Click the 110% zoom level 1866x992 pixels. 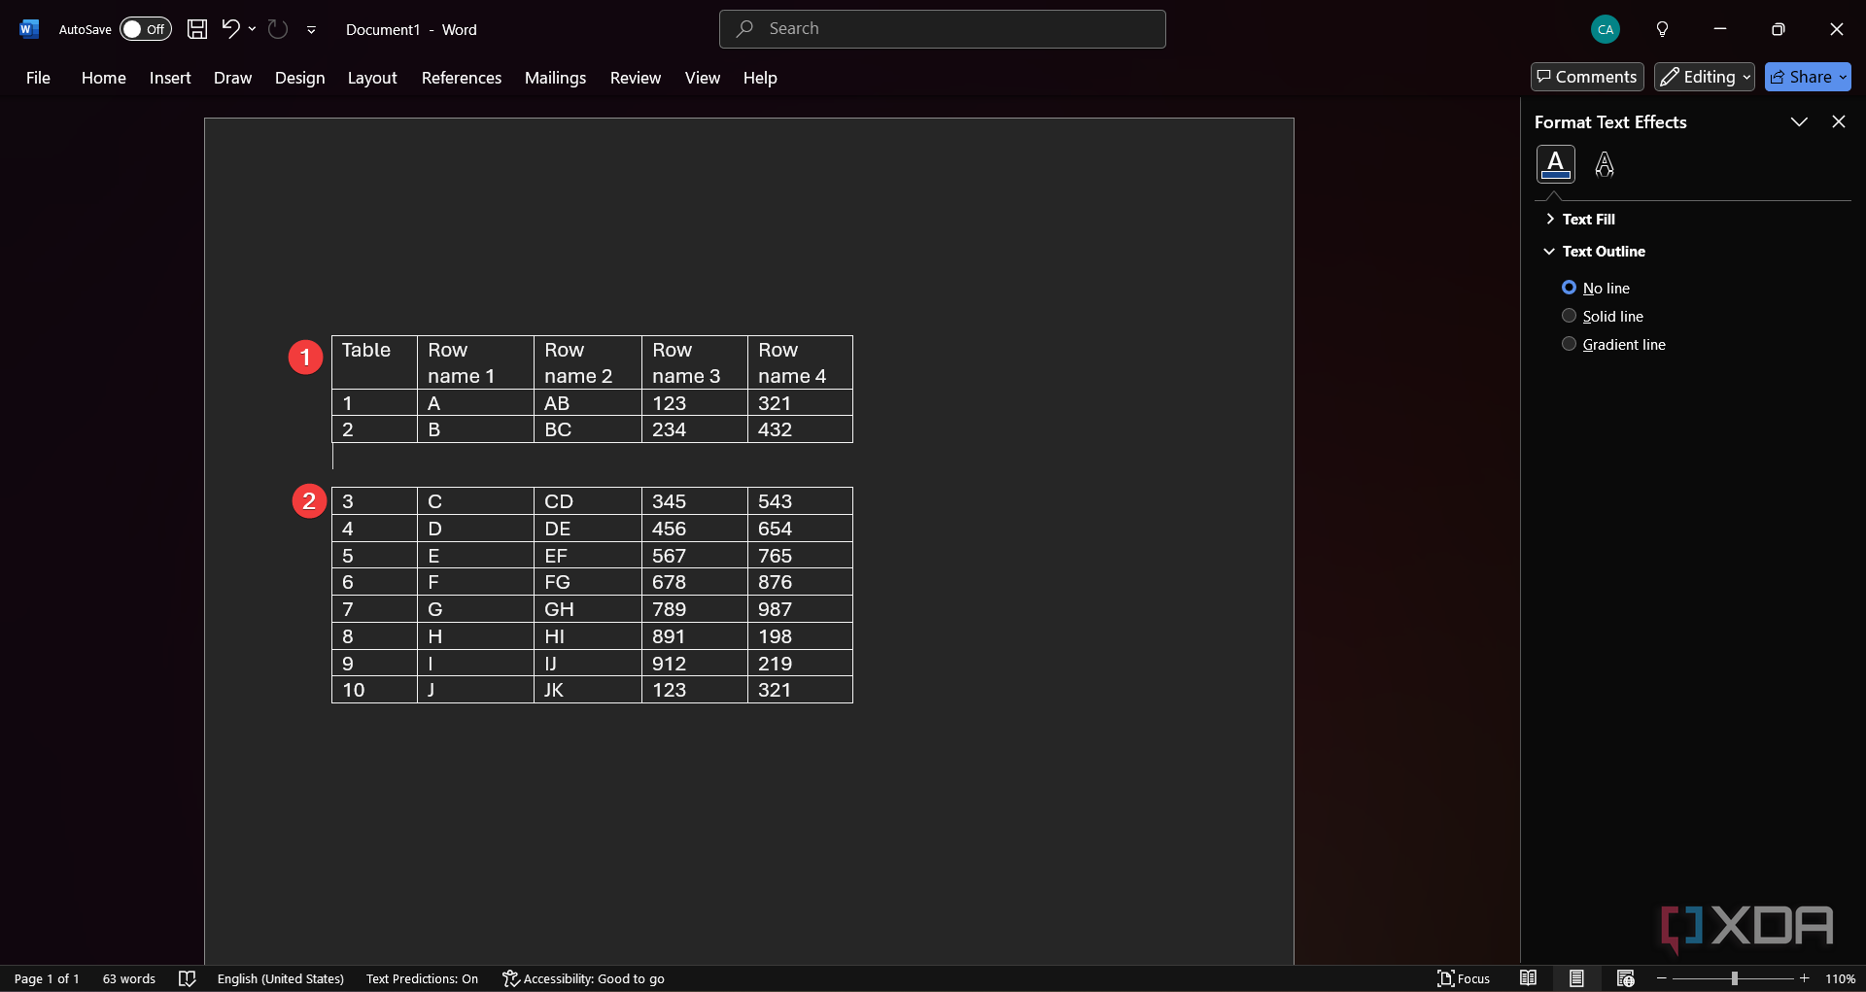(1841, 978)
